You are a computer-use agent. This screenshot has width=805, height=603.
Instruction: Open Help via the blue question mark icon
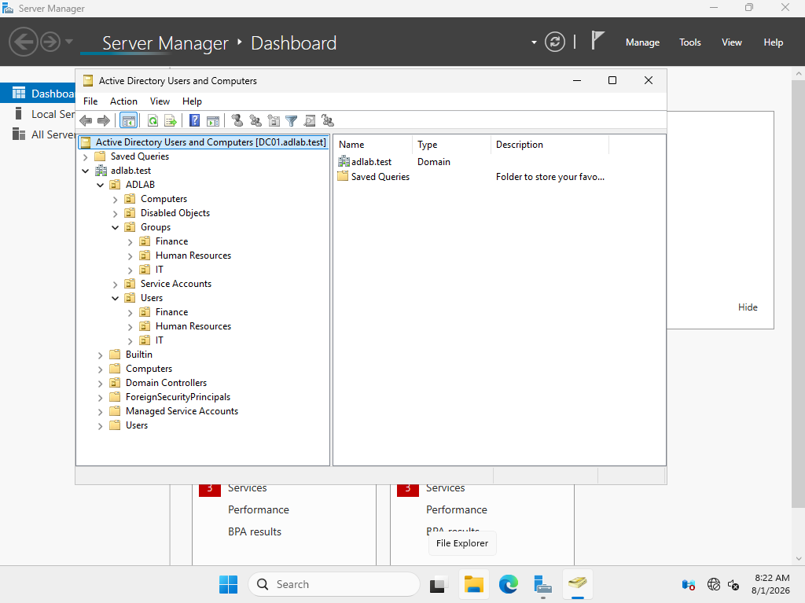coord(195,121)
